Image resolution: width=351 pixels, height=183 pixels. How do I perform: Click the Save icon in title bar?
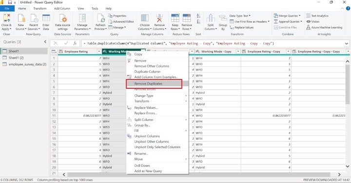pos(10,2)
